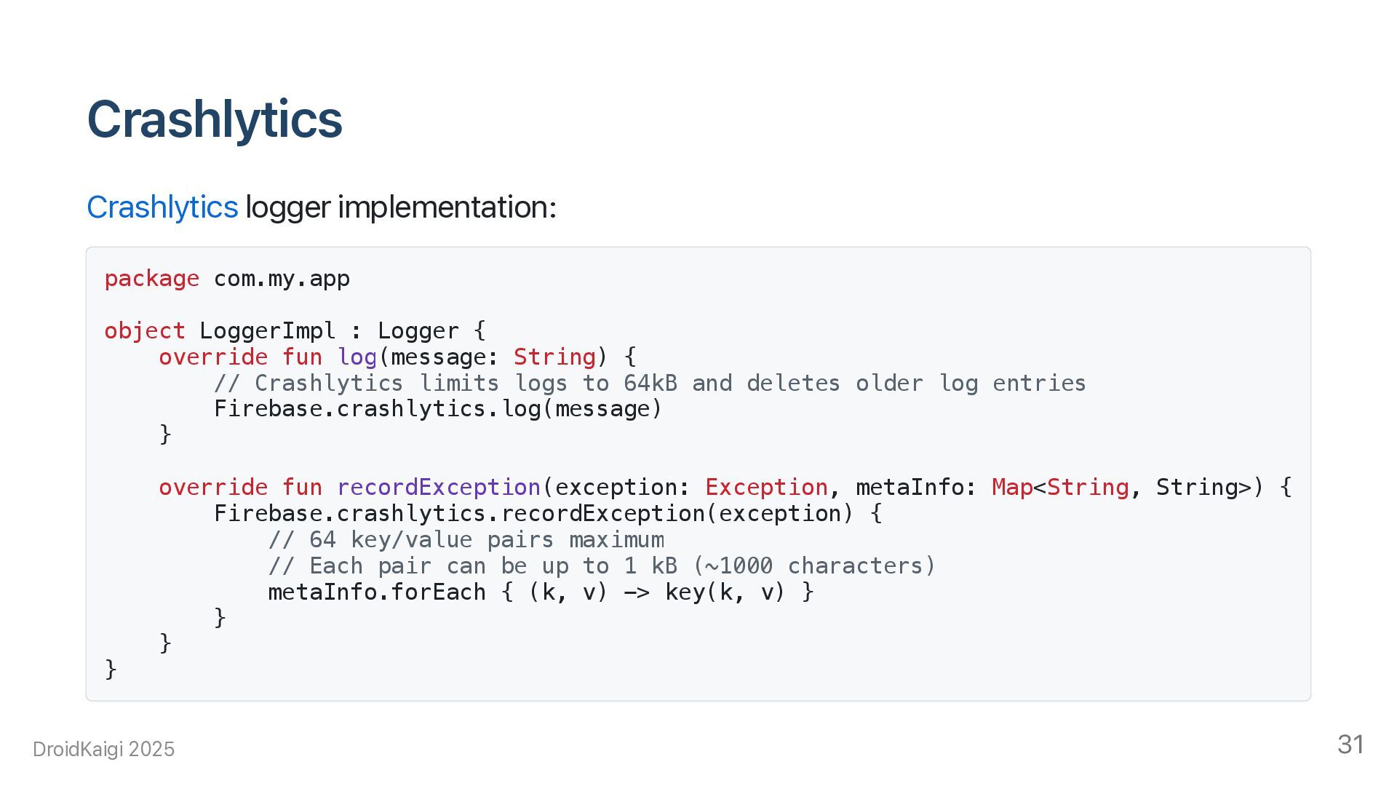The height and width of the screenshot is (786, 1397).
Task: Click the 64kB log limit comment
Action: [650, 384]
